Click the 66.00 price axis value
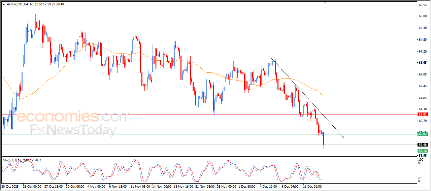Image resolution: width=431 pixels, height=191 pixels. [x=422, y=16]
